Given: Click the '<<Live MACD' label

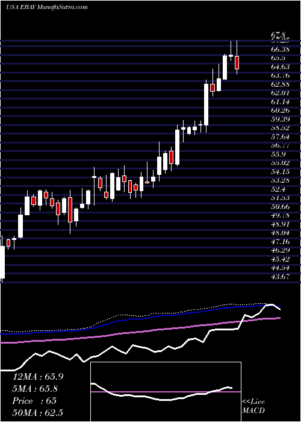Looking at the screenshot, I should pyautogui.click(x=253, y=406).
